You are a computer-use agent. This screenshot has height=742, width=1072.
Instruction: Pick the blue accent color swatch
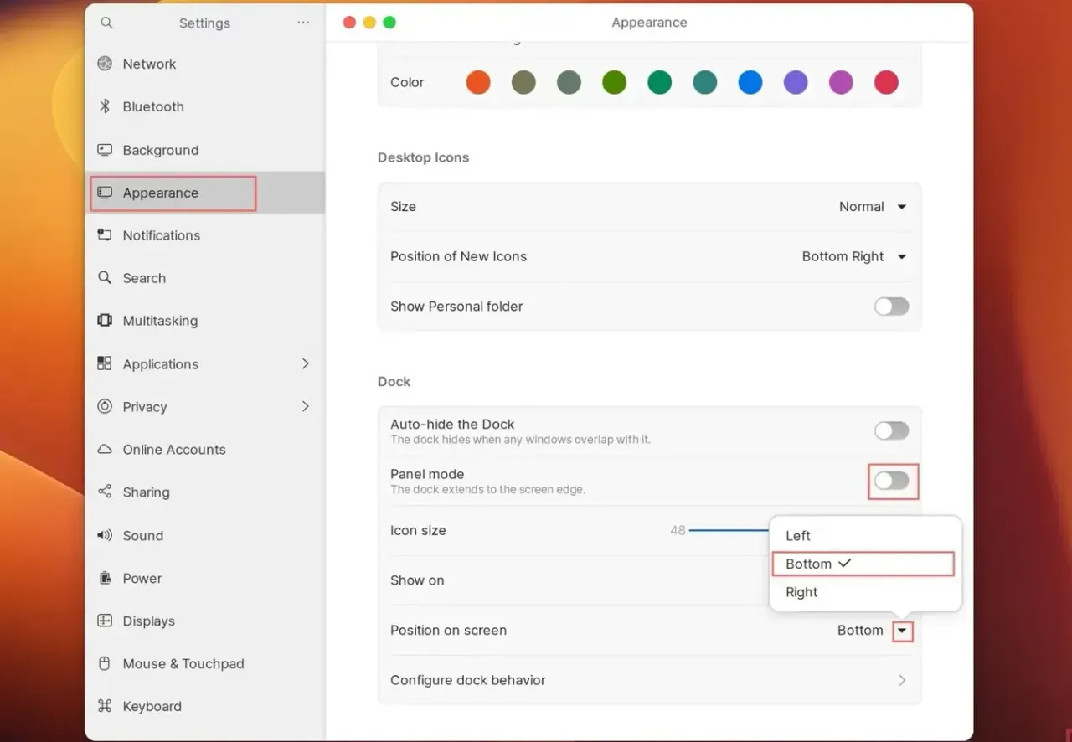[x=750, y=82]
